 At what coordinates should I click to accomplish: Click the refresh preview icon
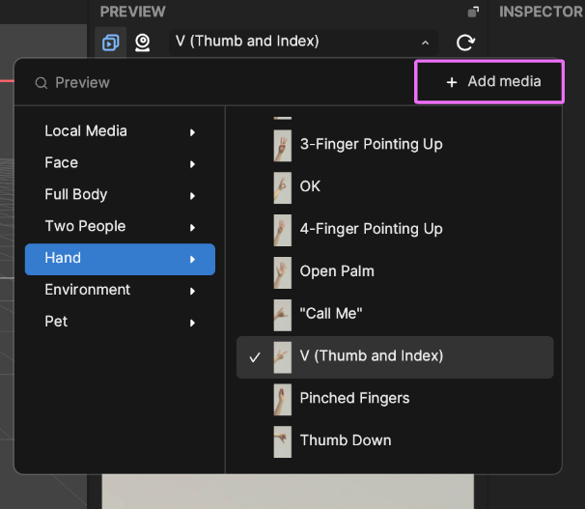coord(465,42)
